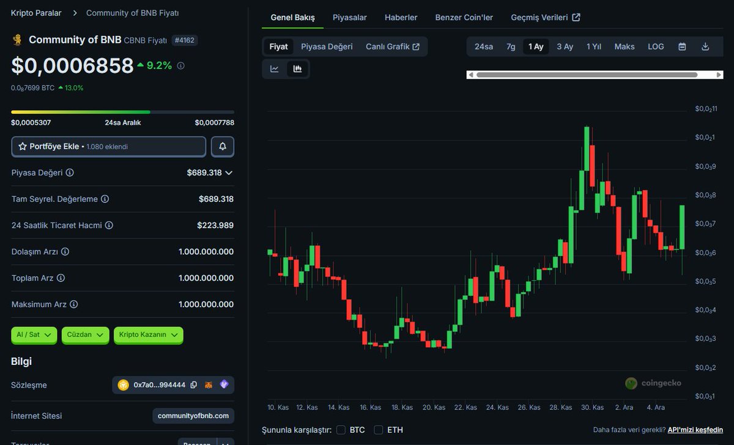
Task: Click the MetaMask fox icon
Action: [x=209, y=385]
